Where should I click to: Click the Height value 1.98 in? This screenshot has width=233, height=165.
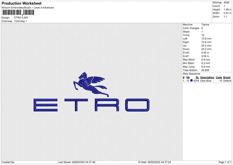click(228, 9)
